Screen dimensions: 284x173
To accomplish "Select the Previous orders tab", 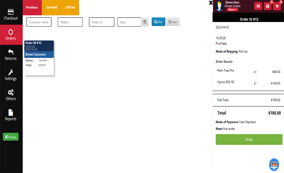I will tap(32, 7).
